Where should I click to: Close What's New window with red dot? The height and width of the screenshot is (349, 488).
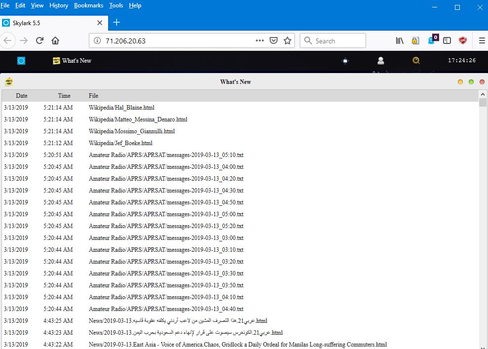(482, 82)
